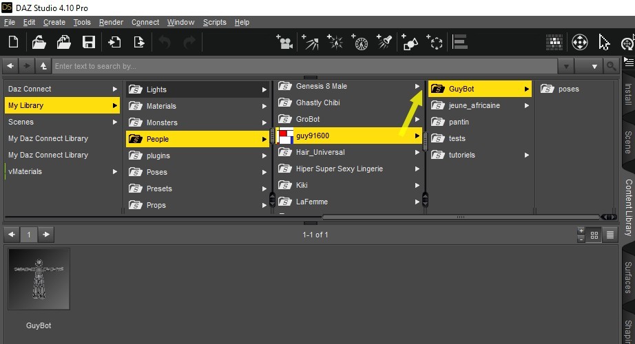Switch to the Install side tab
Screen dimensions: 635x344
(x=628, y=94)
